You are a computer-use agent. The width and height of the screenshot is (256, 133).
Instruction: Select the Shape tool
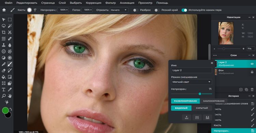click(10, 83)
